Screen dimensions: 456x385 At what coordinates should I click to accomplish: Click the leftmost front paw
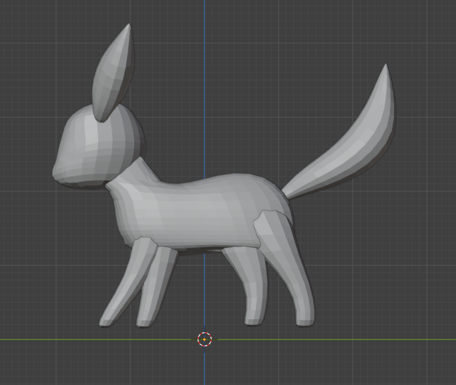[x=107, y=321]
